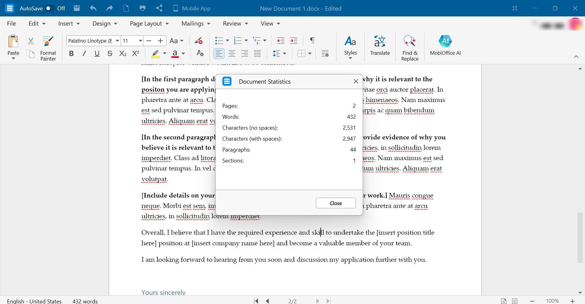
Task: Toggle italic formatting
Action: tap(84, 54)
